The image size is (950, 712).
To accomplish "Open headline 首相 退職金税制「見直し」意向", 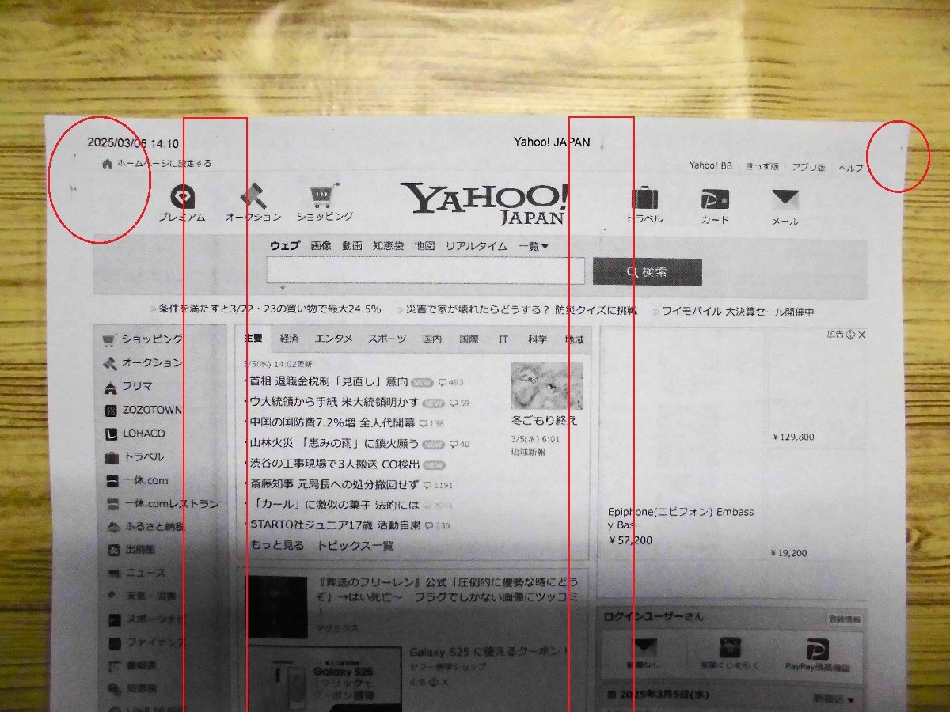I will click(x=329, y=381).
